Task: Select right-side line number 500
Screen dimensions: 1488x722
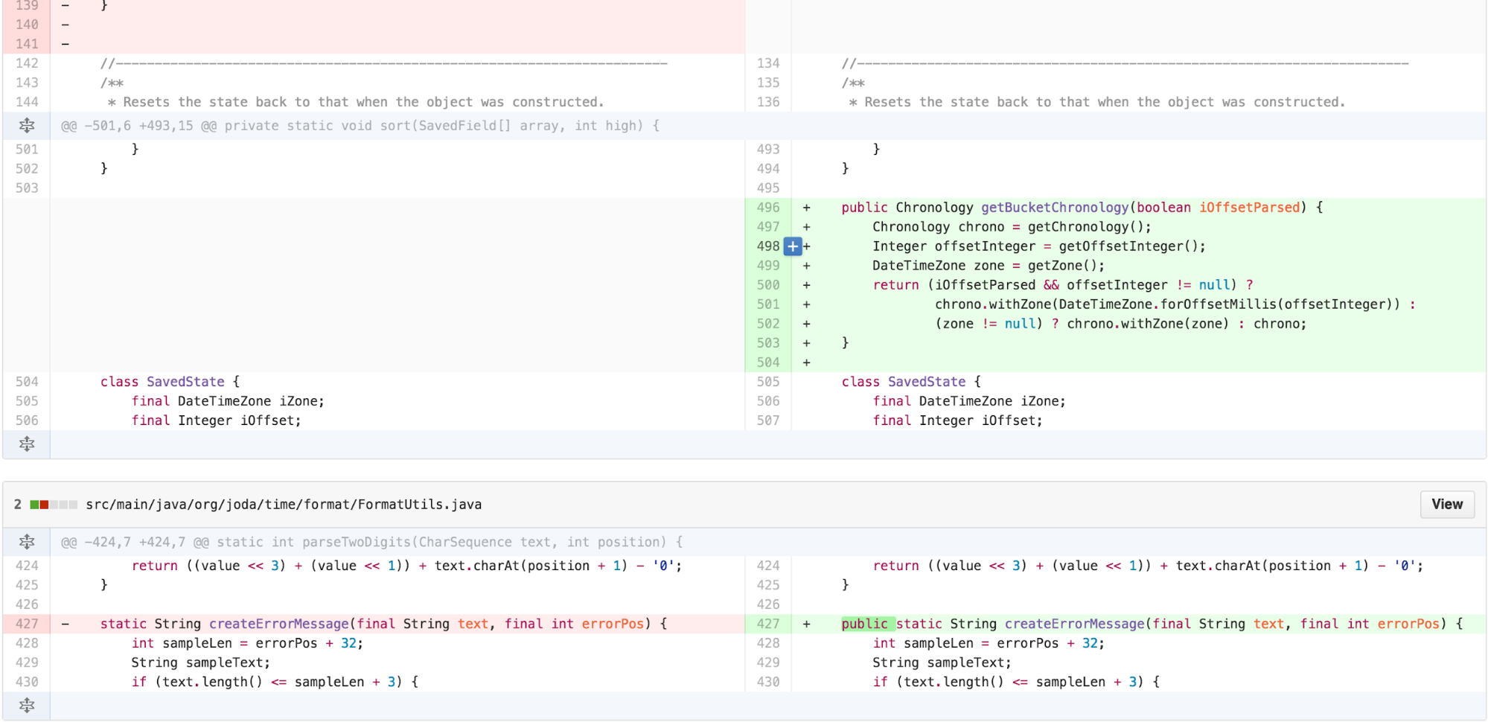Action: [x=768, y=285]
